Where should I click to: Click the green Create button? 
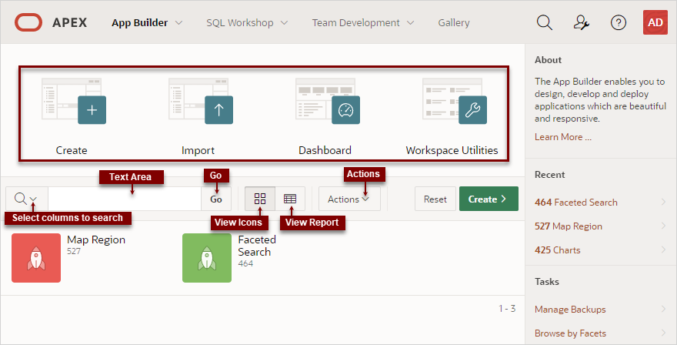489,199
